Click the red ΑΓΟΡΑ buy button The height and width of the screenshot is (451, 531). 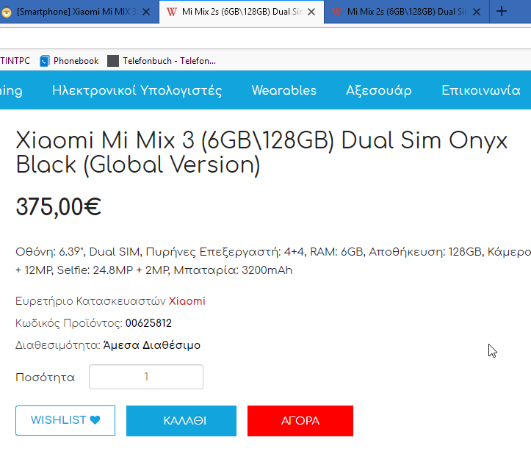(x=300, y=421)
